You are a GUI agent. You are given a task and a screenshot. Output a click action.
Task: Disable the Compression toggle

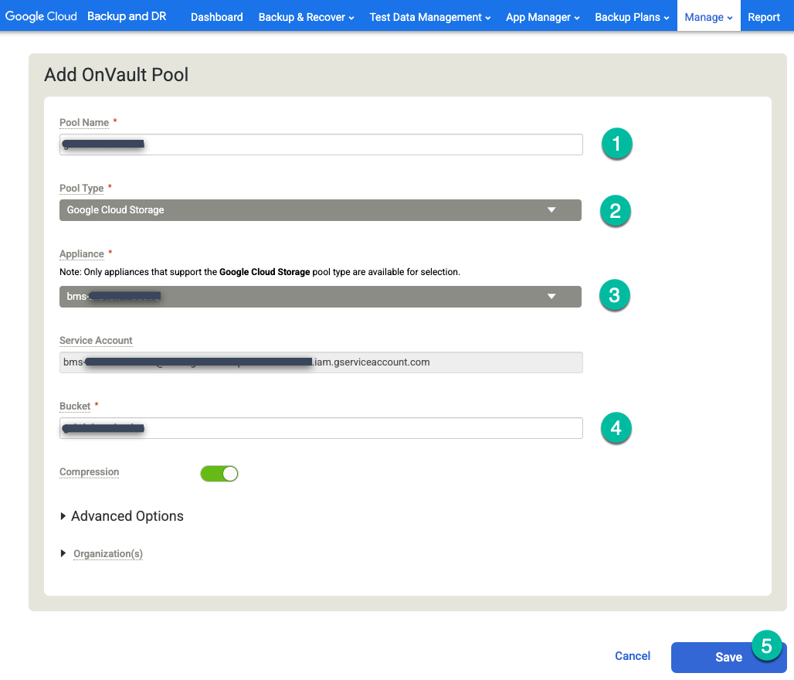[219, 473]
